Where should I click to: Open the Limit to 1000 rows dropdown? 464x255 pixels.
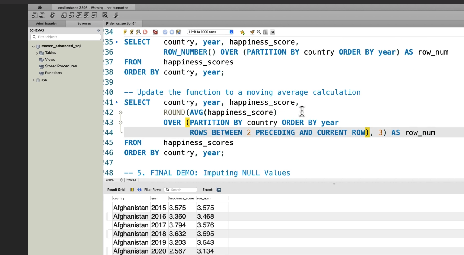(210, 32)
